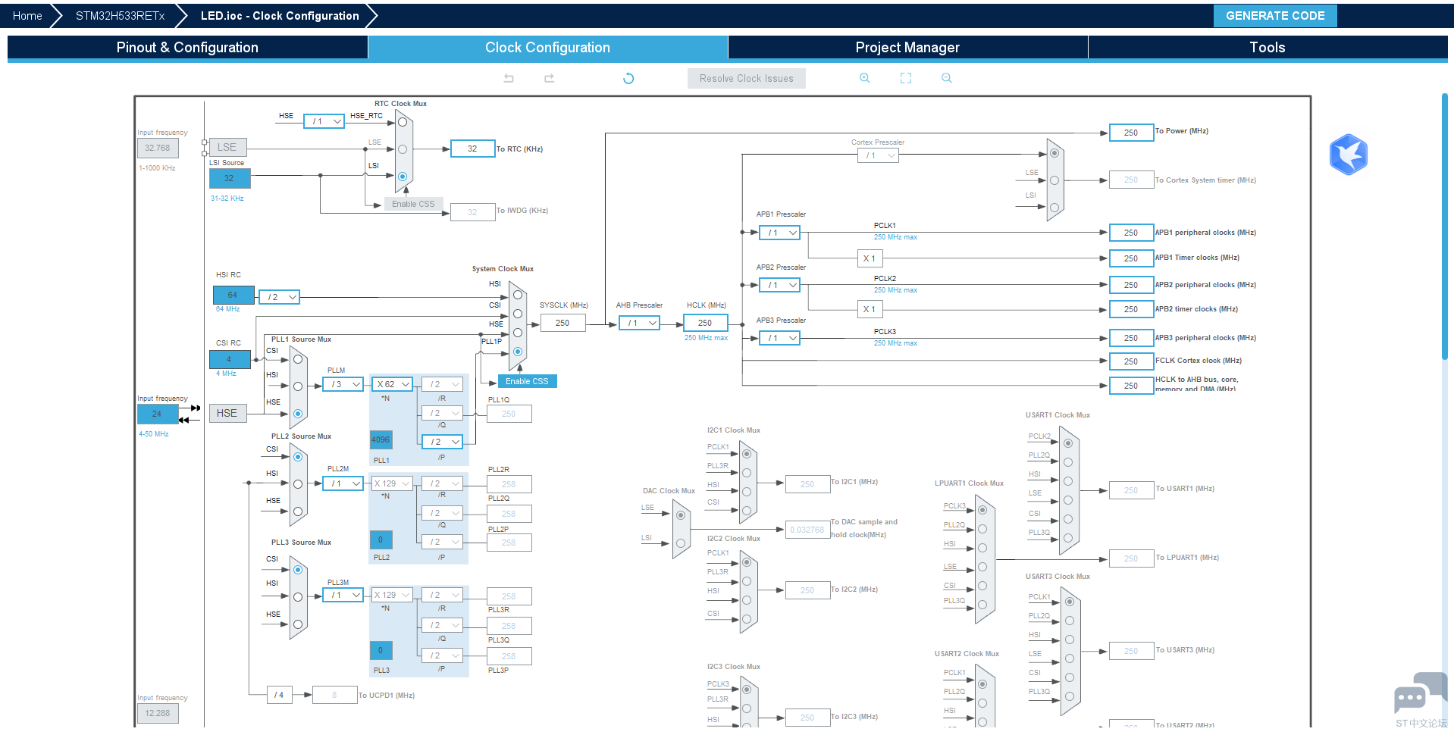This screenshot has width=1454, height=735.
Task: Click Resolve Clock Issues button
Action: (x=746, y=78)
